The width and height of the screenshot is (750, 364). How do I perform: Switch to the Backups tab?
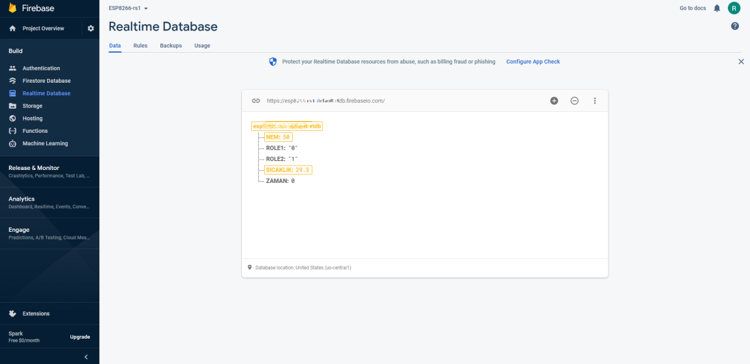pyautogui.click(x=171, y=46)
